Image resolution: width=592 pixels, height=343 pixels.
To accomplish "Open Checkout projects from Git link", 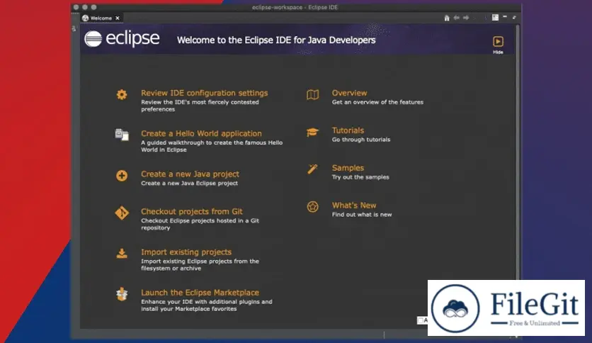I will [x=191, y=212].
